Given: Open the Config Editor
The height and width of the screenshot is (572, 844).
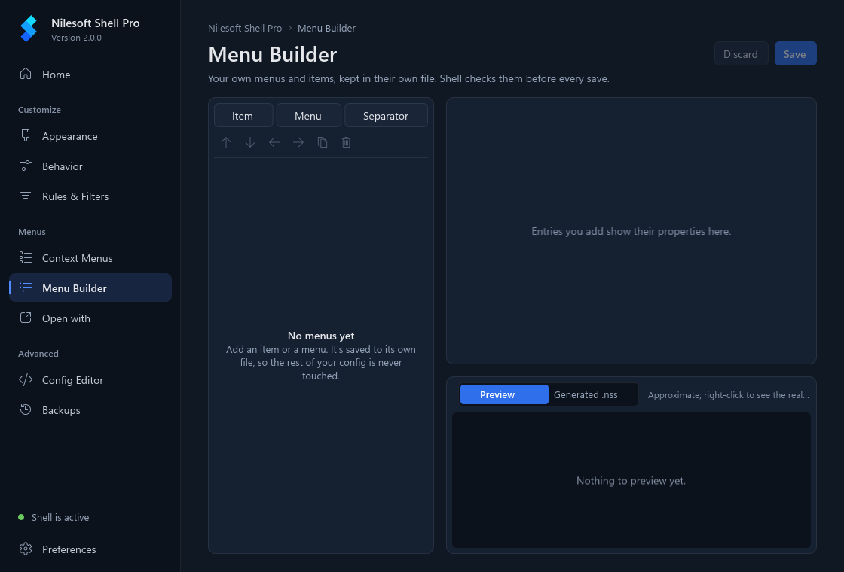Looking at the screenshot, I should pos(90,380).
